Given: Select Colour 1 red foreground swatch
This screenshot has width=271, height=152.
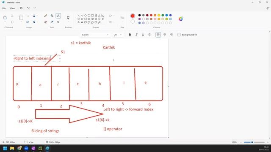Looking at the screenshot, I should pyautogui.click(x=133, y=16).
